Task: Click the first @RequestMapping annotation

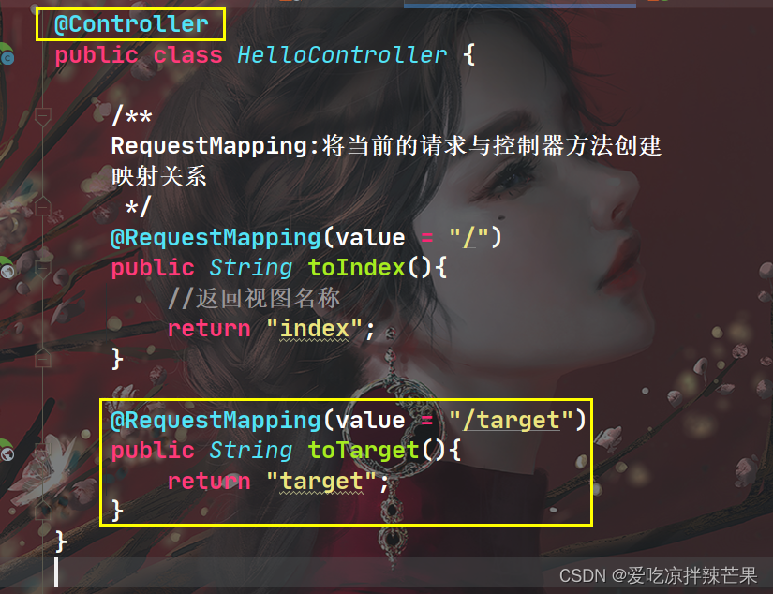Action: click(x=216, y=238)
